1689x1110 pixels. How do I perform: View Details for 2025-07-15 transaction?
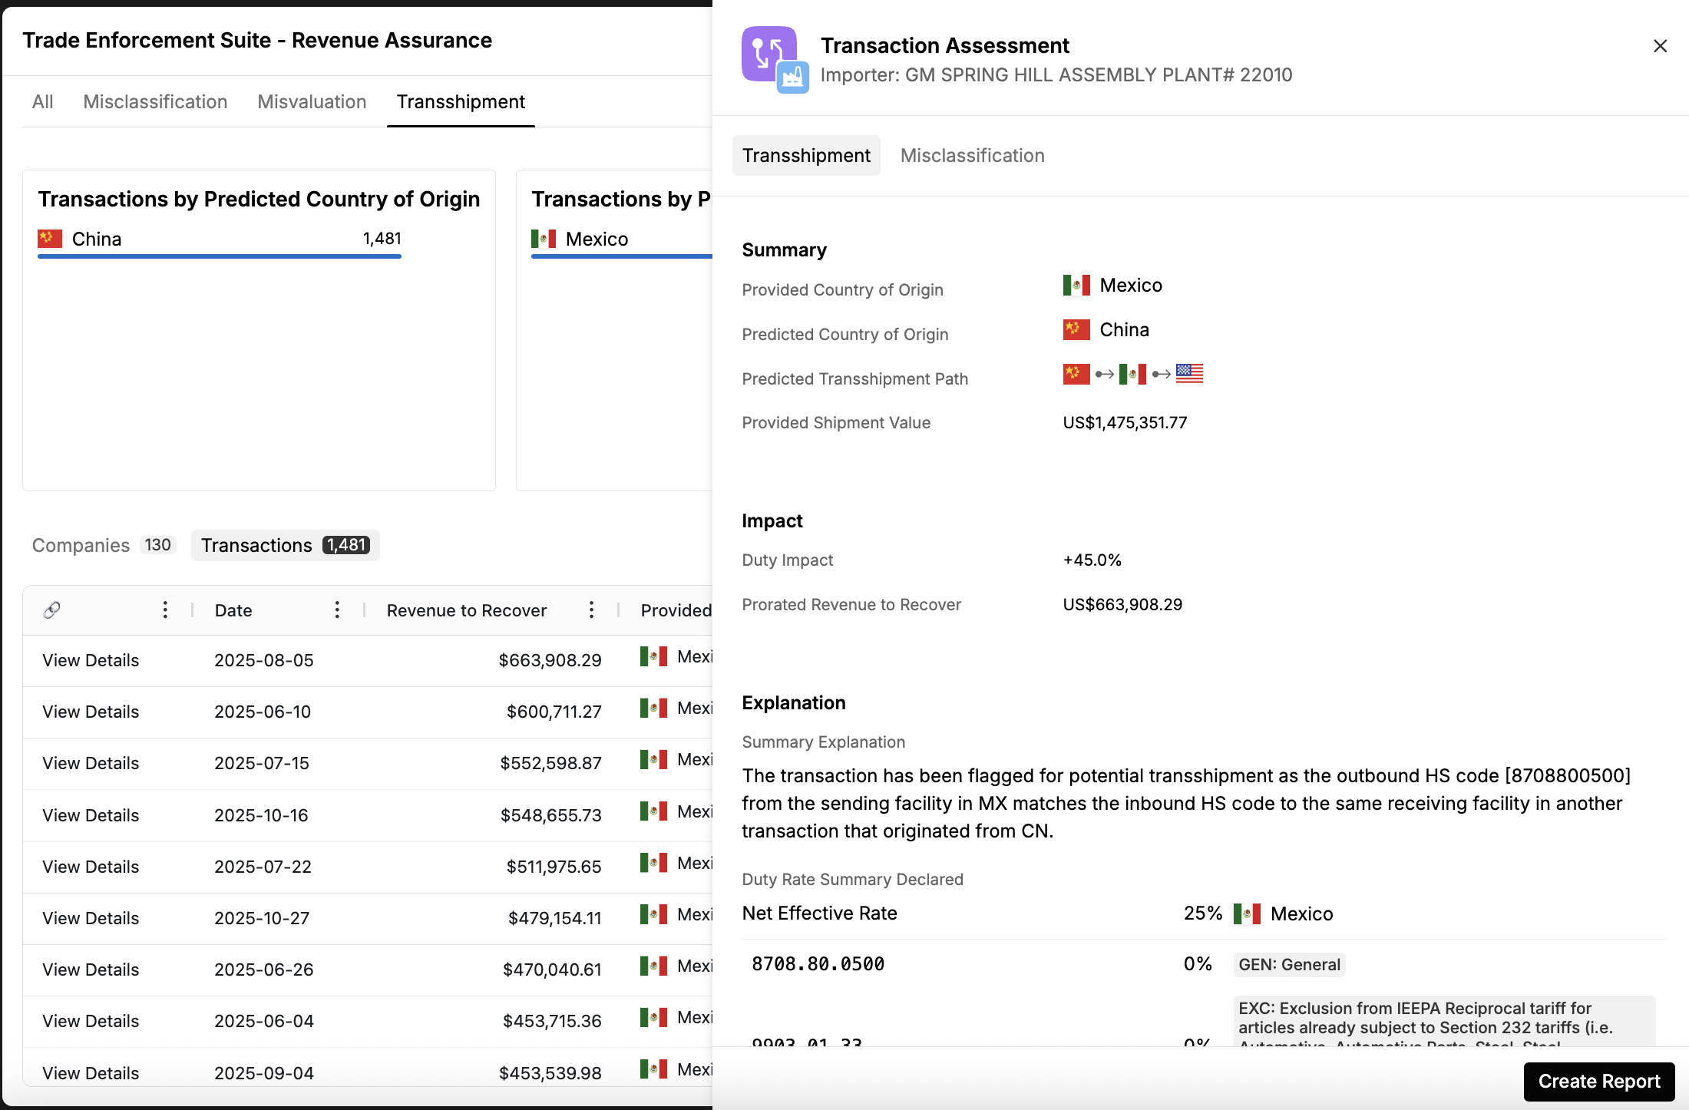(x=91, y=763)
